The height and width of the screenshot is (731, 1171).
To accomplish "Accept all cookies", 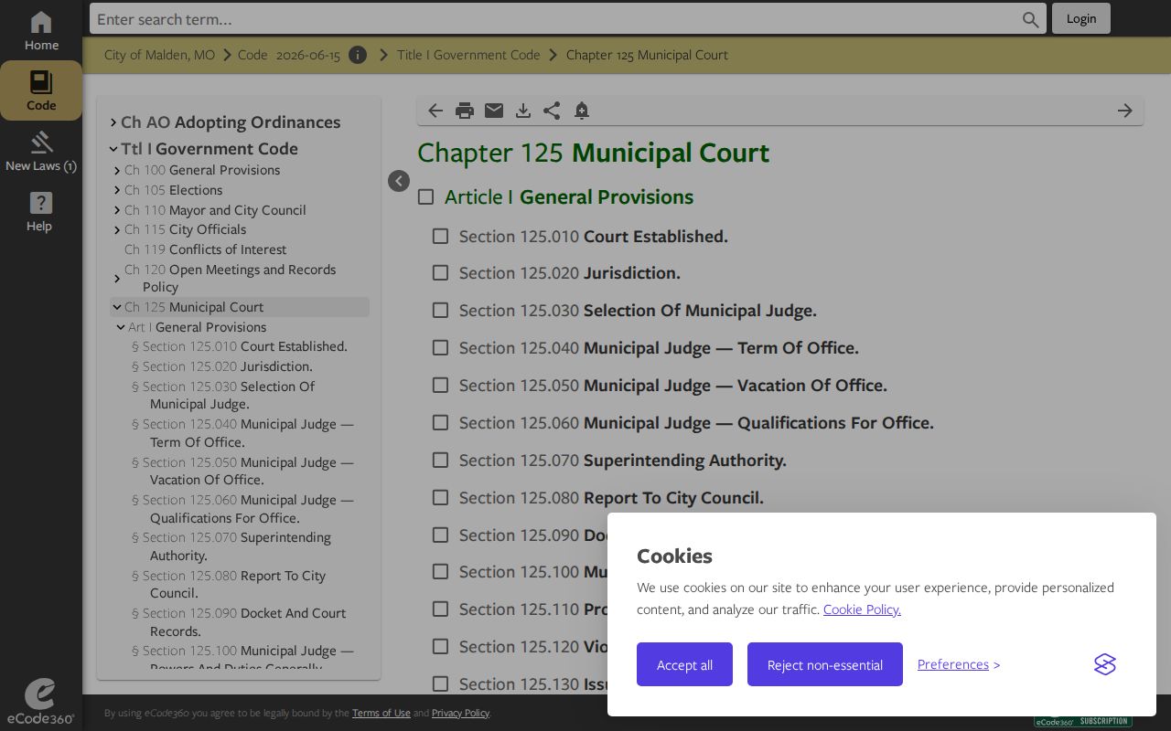I will pyautogui.click(x=684, y=664).
